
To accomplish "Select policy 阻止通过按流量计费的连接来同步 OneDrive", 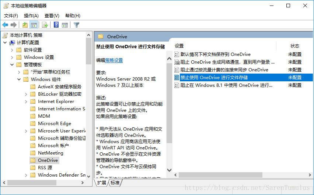I will [224, 70].
